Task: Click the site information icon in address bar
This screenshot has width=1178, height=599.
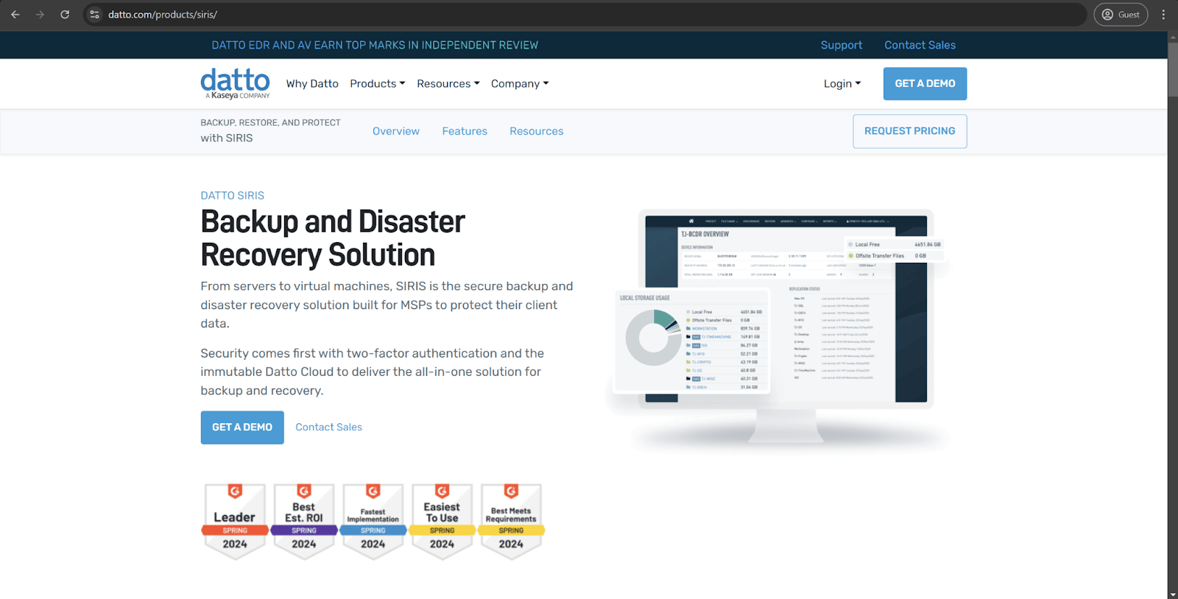Action: pos(94,15)
